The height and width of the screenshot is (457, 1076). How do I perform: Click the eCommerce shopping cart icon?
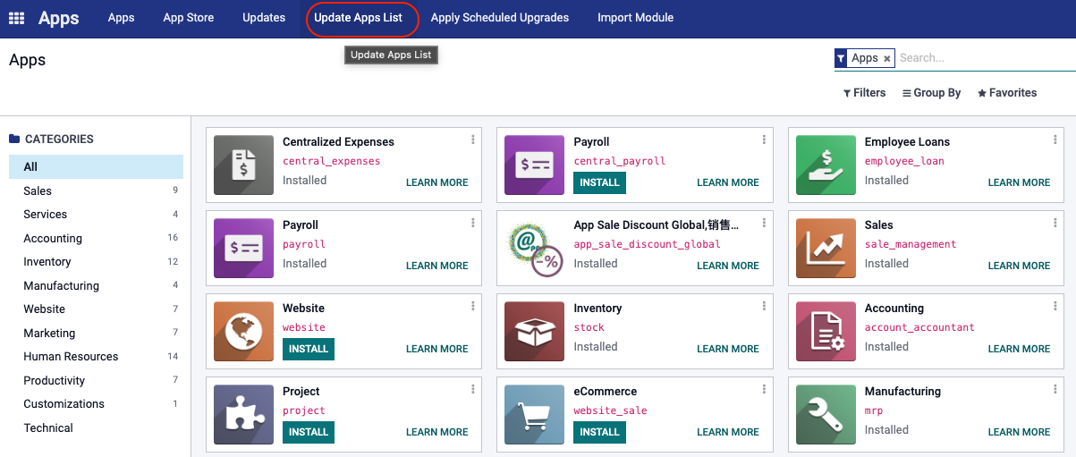pyautogui.click(x=534, y=415)
